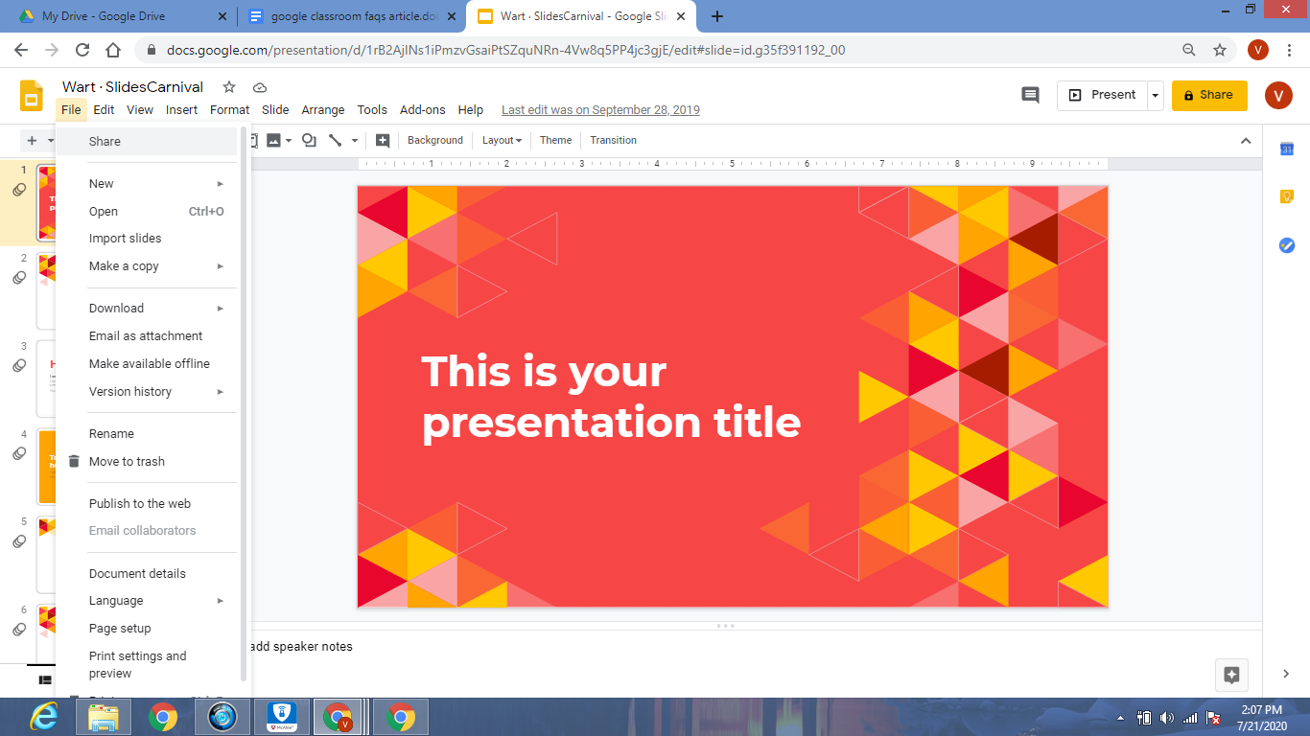This screenshot has height=736, width=1310.
Task: Open the Edit menu
Action: coord(104,110)
